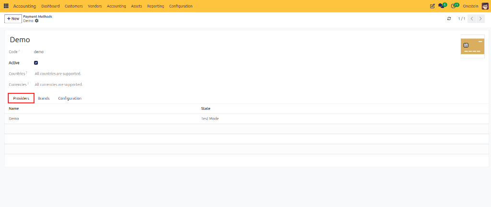Click the credit card image thumbnail
This screenshot has height=207, width=491.
[x=472, y=46]
